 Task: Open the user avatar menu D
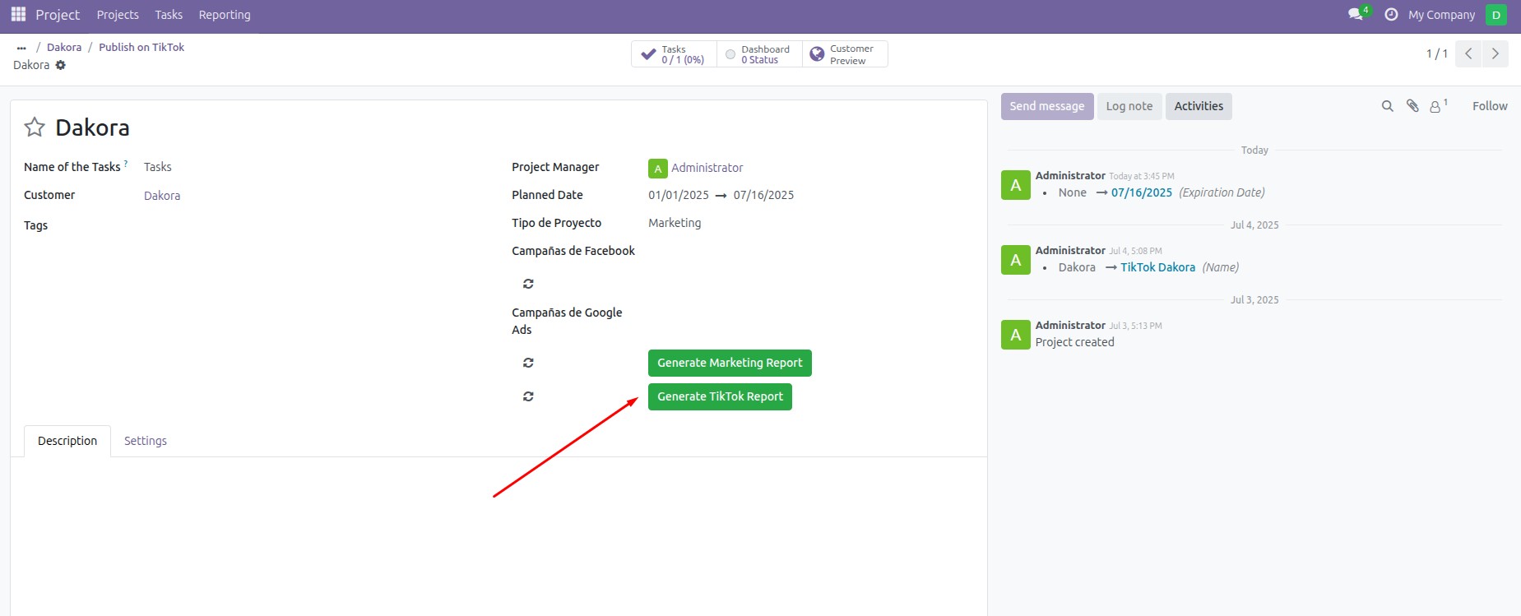[x=1495, y=15]
